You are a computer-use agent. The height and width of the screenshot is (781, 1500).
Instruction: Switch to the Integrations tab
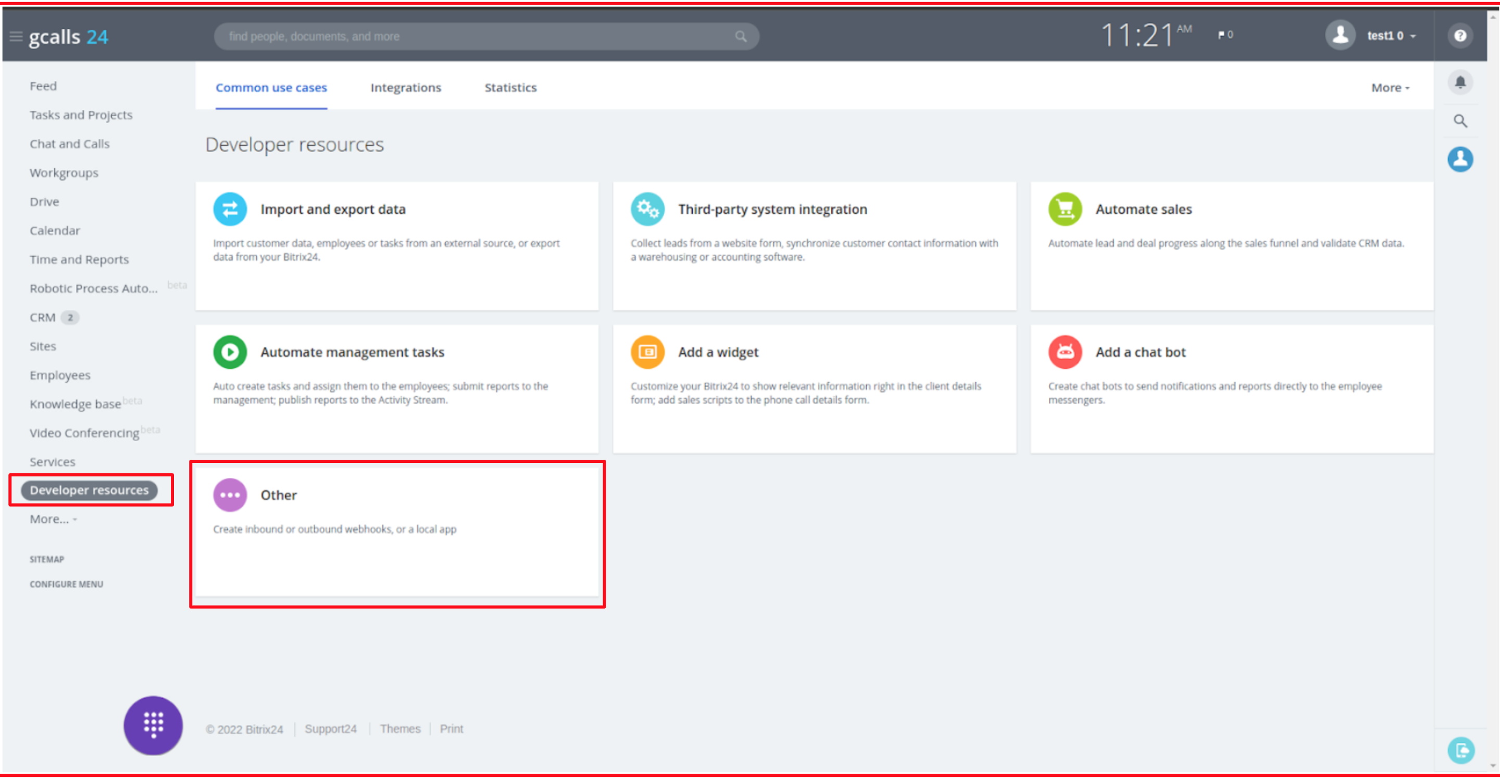pyautogui.click(x=405, y=88)
